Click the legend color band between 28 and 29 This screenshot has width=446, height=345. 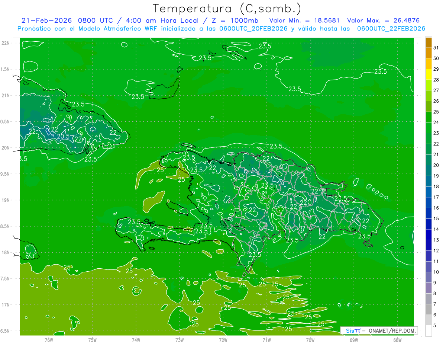click(x=429, y=75)
